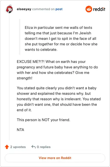Open elseeyay's avatar image
Image resolution: width=110 pixels, height=167 pixels.
(9, 9)
